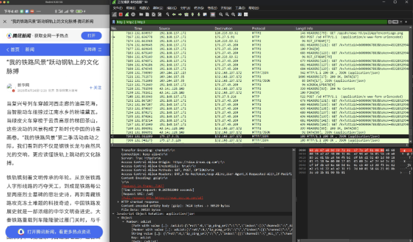Select packet 7167 POST /ad row

(x=260, y=37)
